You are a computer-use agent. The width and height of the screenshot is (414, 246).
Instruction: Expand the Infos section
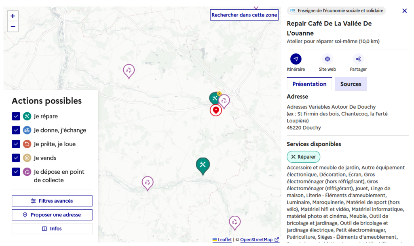[52, 229]
